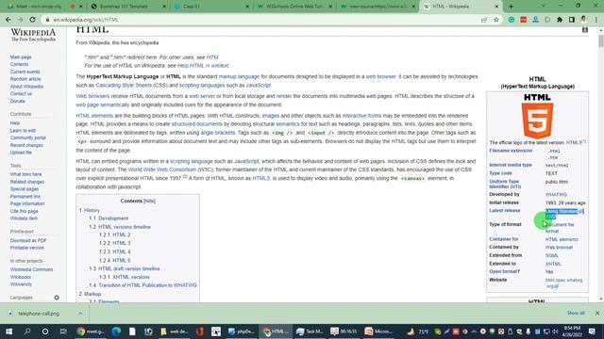This screenshot has width=604, height=339.
Task: Open Microsoft Edge from taskbar
Action: (x=116, y=331)
